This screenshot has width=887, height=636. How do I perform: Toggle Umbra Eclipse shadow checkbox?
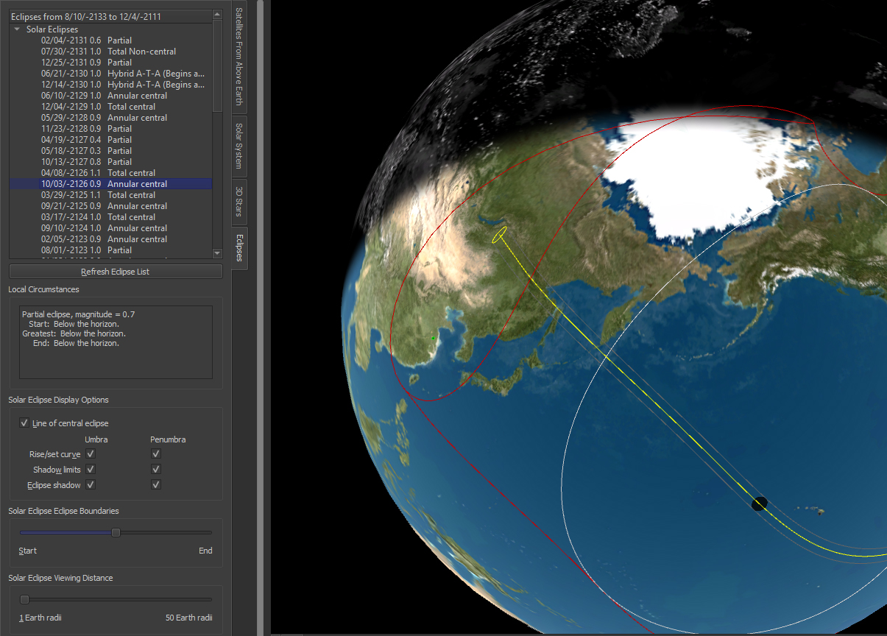(x=91, y=485)
